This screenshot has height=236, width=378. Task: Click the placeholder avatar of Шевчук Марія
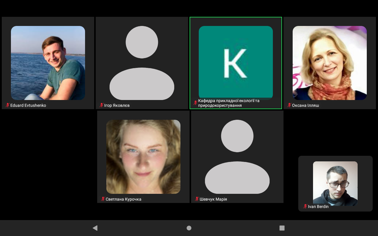click(237, 157)
